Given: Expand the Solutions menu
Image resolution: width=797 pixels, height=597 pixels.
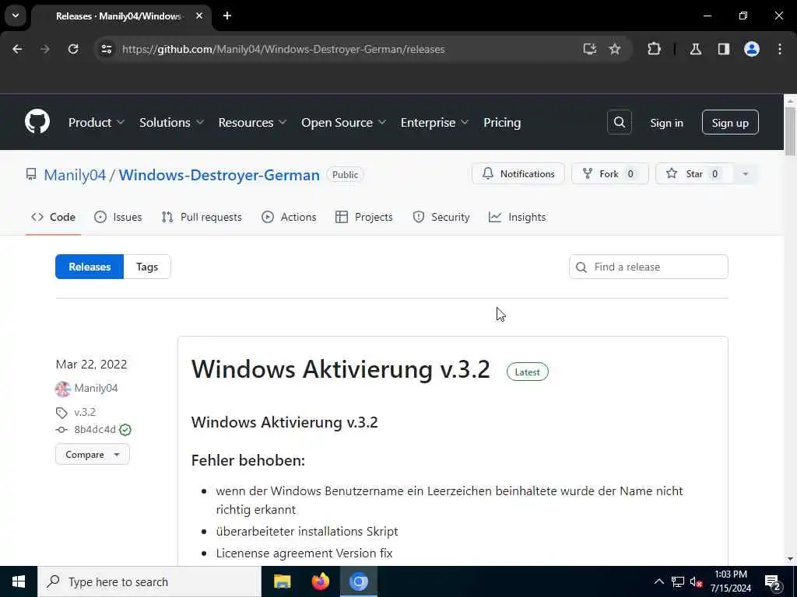Looking at the screenshot, I should 171,122.
